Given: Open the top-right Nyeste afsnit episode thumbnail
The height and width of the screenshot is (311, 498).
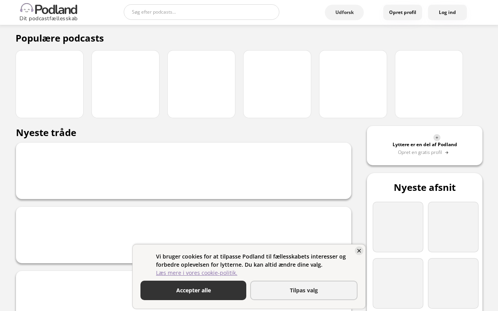Looking at the screenshot, I should [453, 227].
